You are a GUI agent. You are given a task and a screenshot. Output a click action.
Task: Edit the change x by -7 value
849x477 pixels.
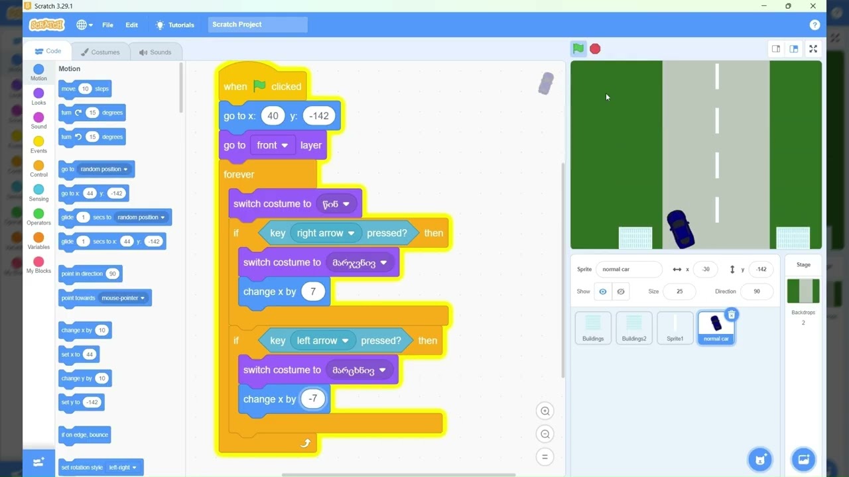[313, 399]
